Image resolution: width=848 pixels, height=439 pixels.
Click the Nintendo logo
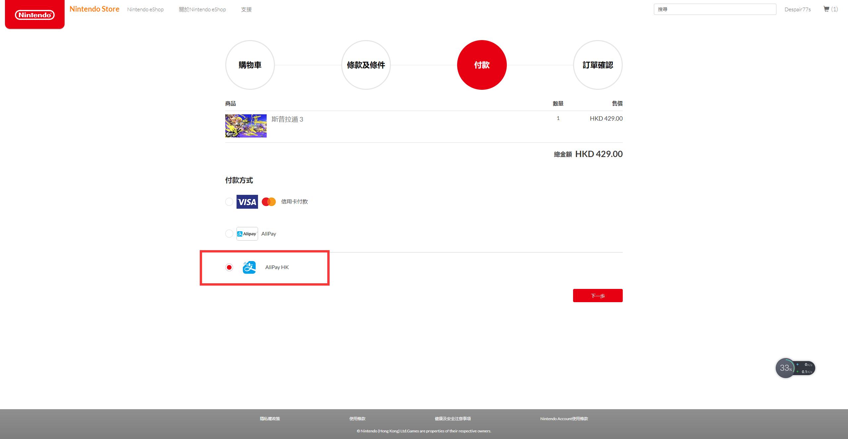point(34,14)
